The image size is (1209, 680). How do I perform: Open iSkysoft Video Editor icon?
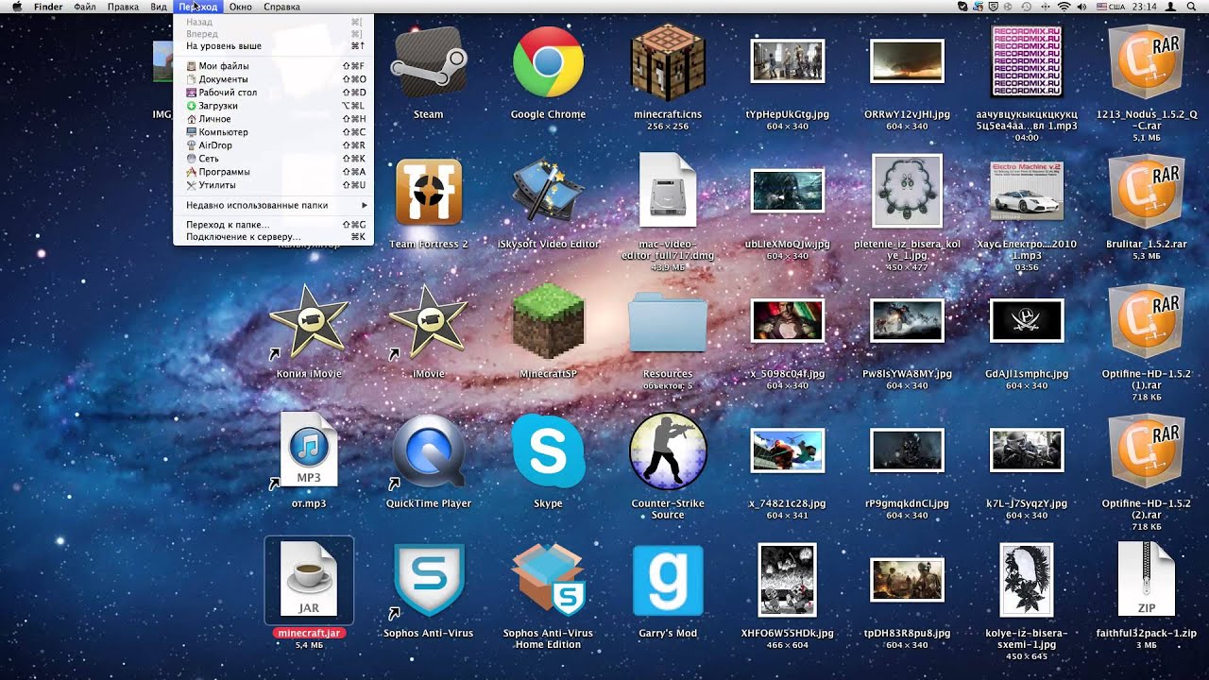pyautogui.click(x=548, y=192)
